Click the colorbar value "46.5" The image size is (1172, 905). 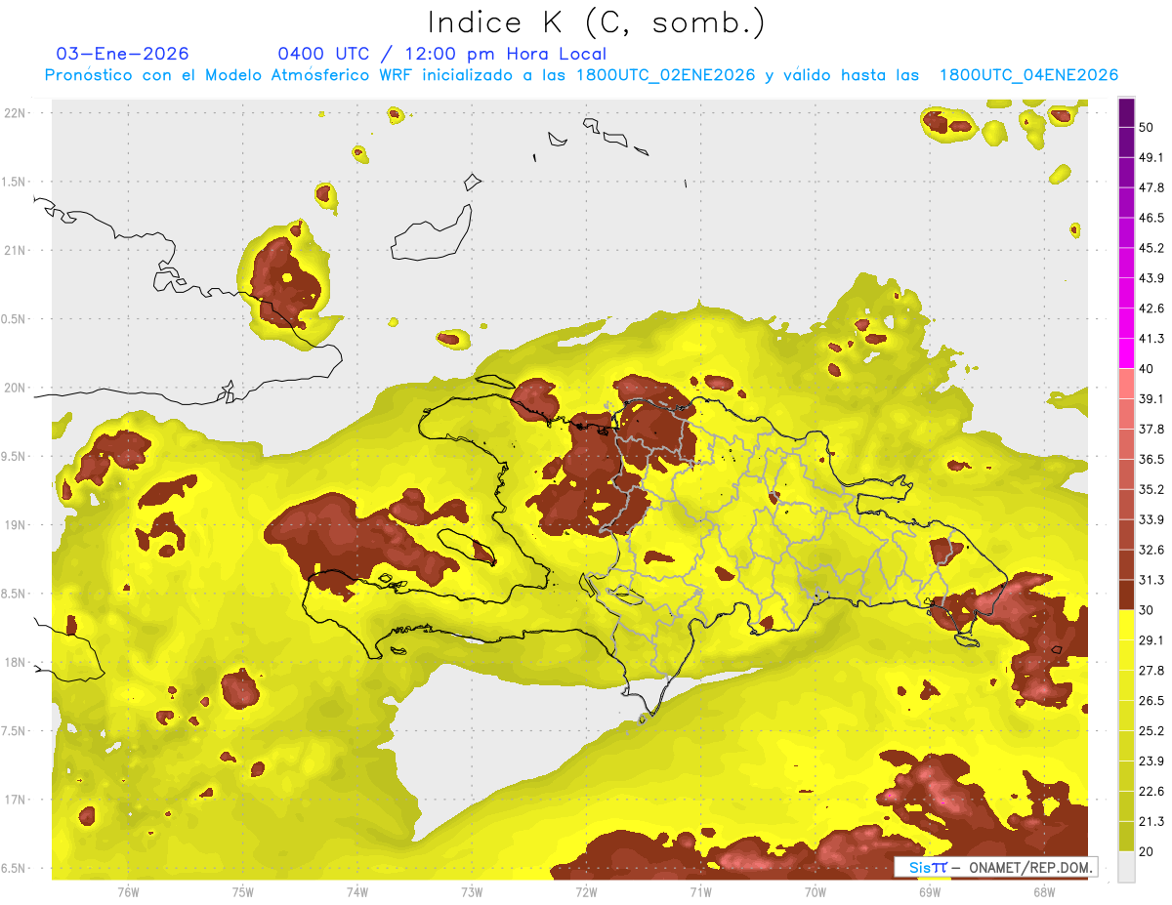tap(1151, 218)
